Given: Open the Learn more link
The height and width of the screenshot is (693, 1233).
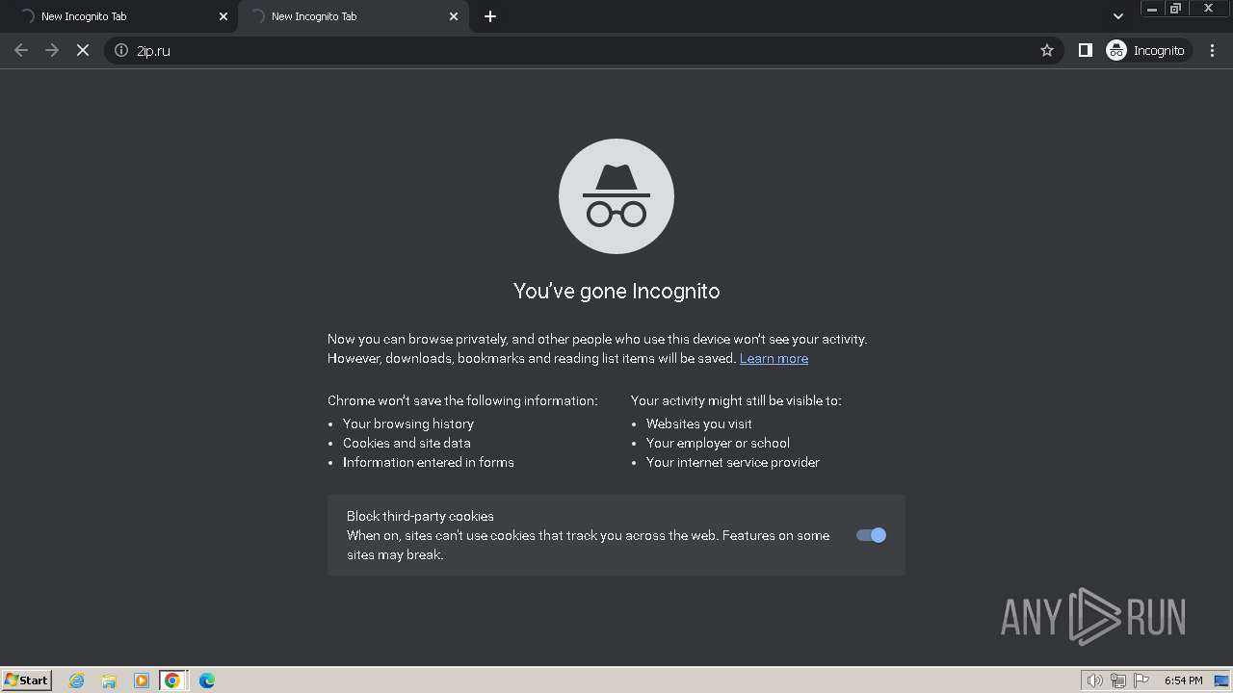Looking at the screenshot, I should pyautogui.click(x=774, y=358).
